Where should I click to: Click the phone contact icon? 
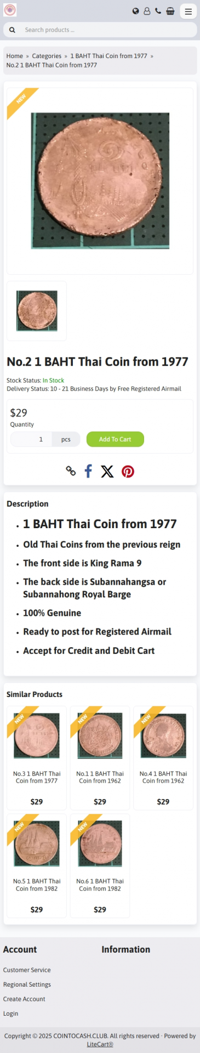click(158, 11)
